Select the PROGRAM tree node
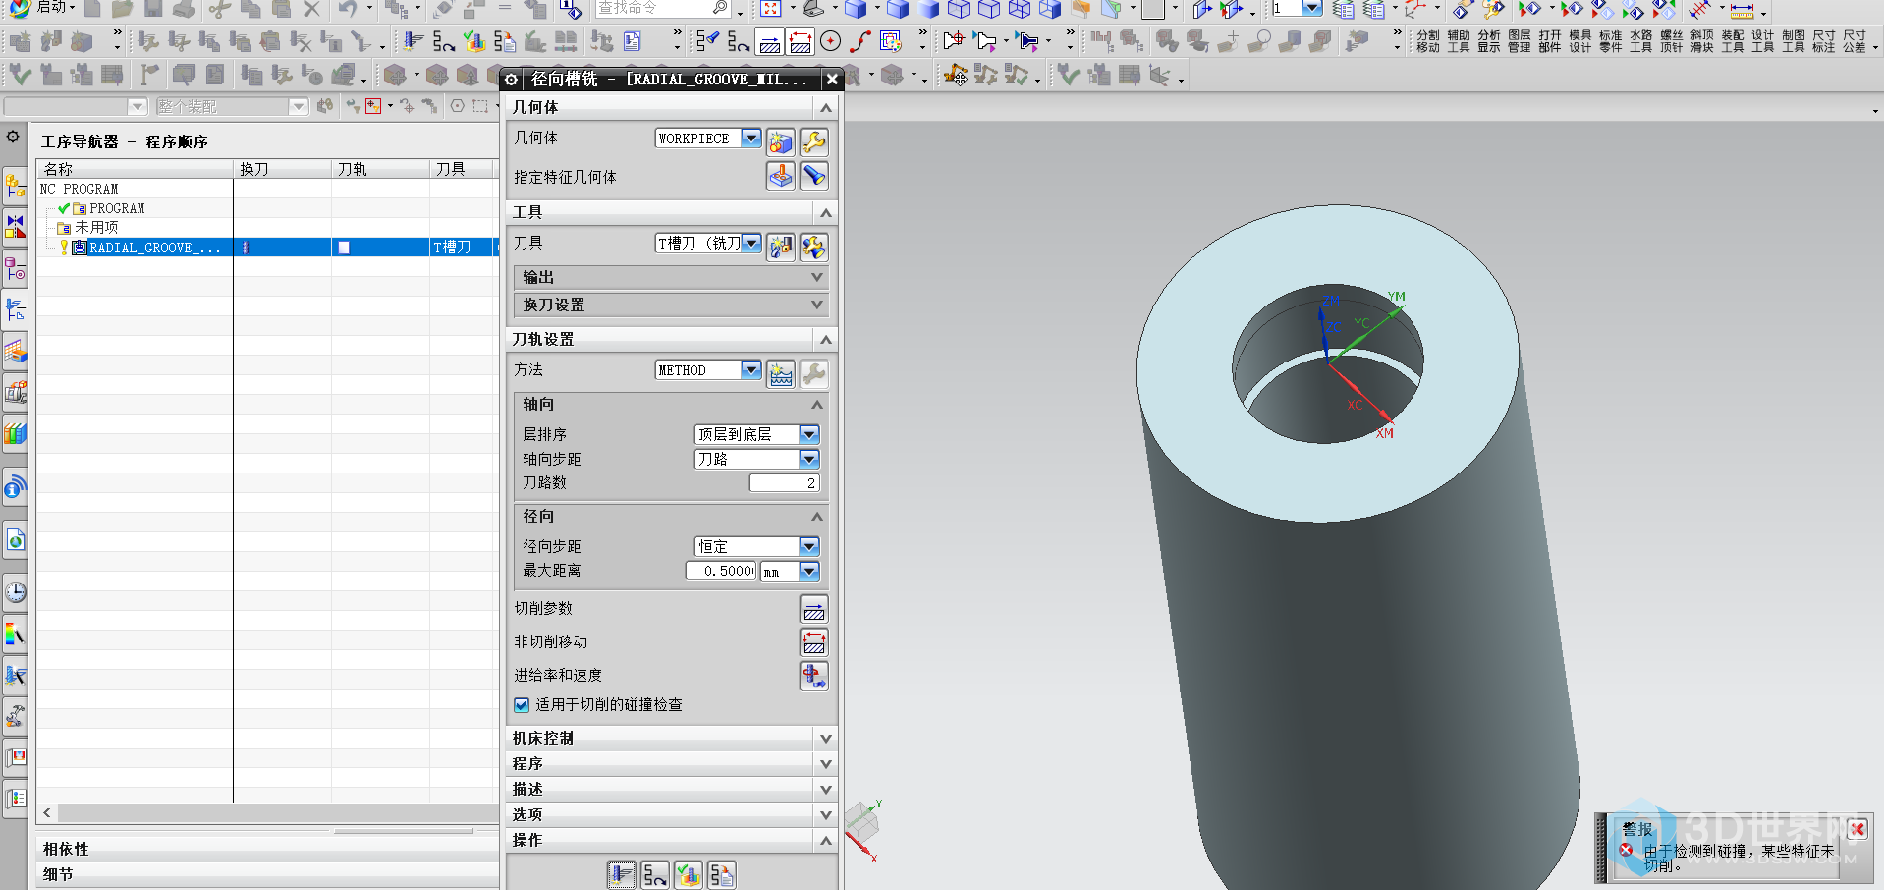The height and width of the screenshot is (890, 1884). (117, 208)
